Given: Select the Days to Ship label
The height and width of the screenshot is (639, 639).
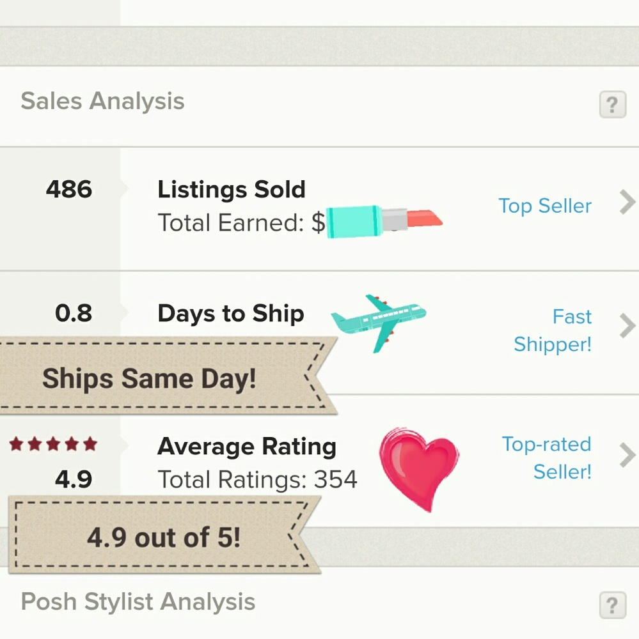Looking at the screenshot, I should [x=231, y=313].
